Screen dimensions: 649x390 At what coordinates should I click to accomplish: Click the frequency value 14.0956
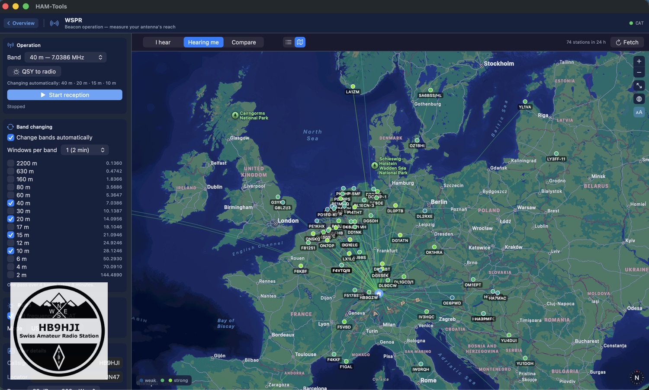point(113,219)
